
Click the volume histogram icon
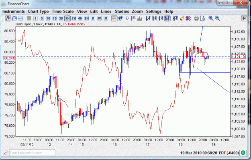tap(140, 18)
